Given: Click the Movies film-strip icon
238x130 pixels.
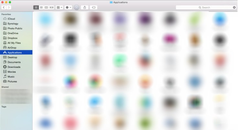Looking at the screenshot, I should point(5,71).
